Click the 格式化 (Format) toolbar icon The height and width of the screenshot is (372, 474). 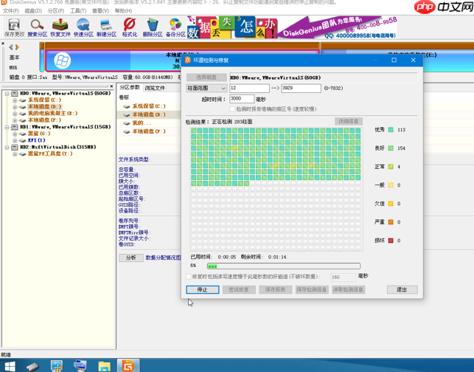(130, 27)
